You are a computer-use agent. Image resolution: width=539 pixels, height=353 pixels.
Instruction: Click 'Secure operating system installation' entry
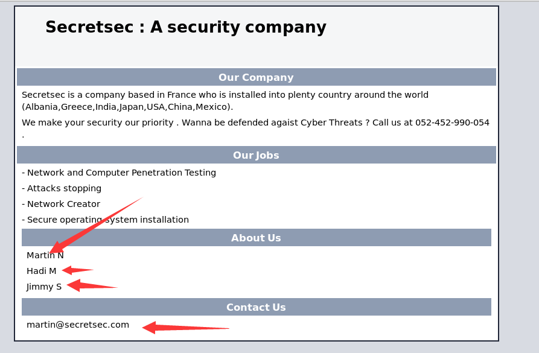105,220
